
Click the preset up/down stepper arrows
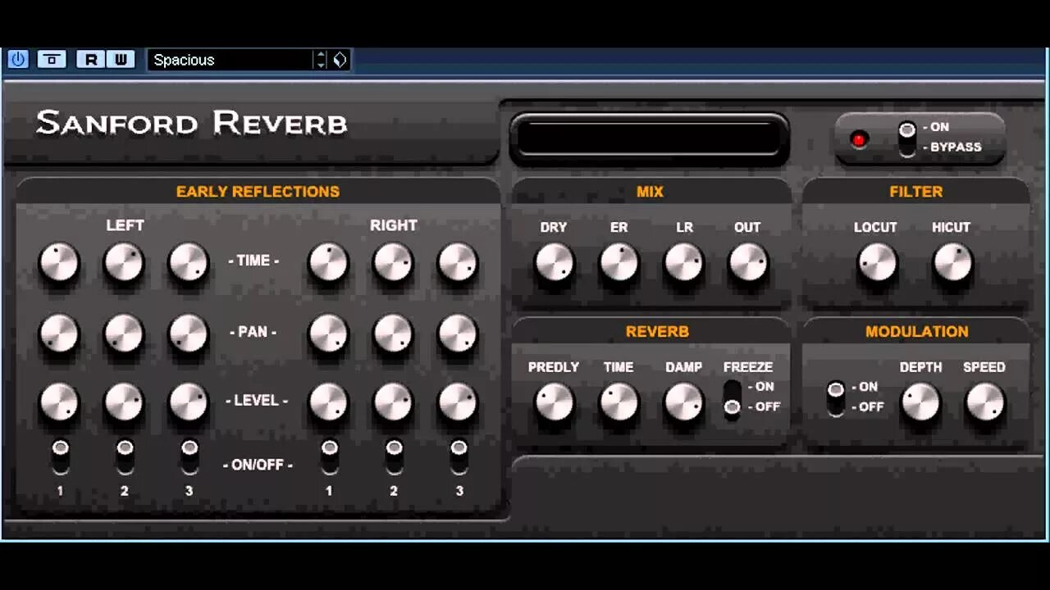click(x=321, y=60)
